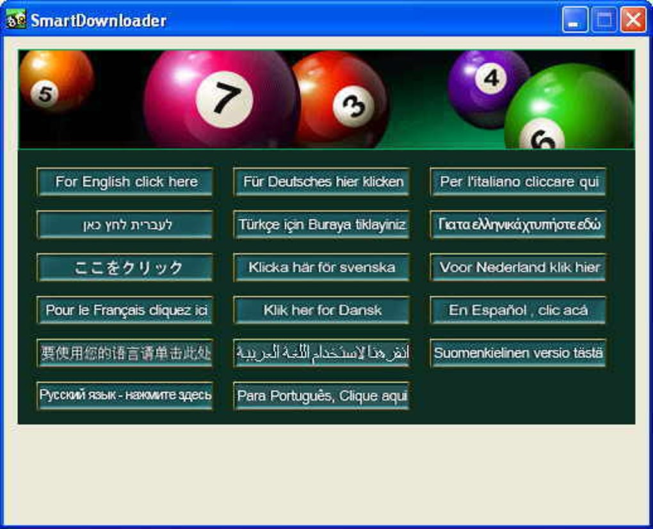
Task: Click the 'Pour le Français cliquez ici' button
Action: [x=125, y=310]
